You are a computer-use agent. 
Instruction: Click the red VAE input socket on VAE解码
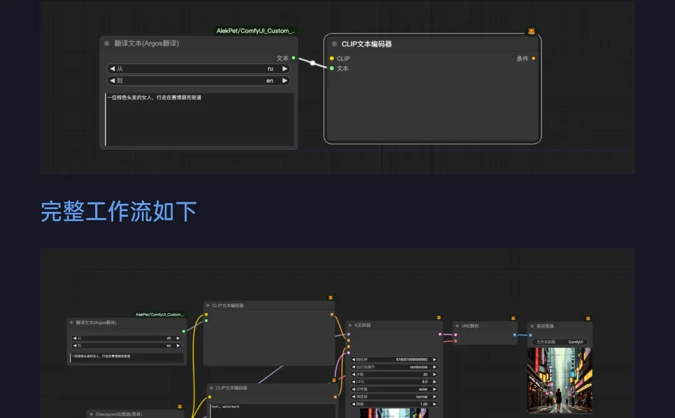pyautogui.click(x=456, y=341)
